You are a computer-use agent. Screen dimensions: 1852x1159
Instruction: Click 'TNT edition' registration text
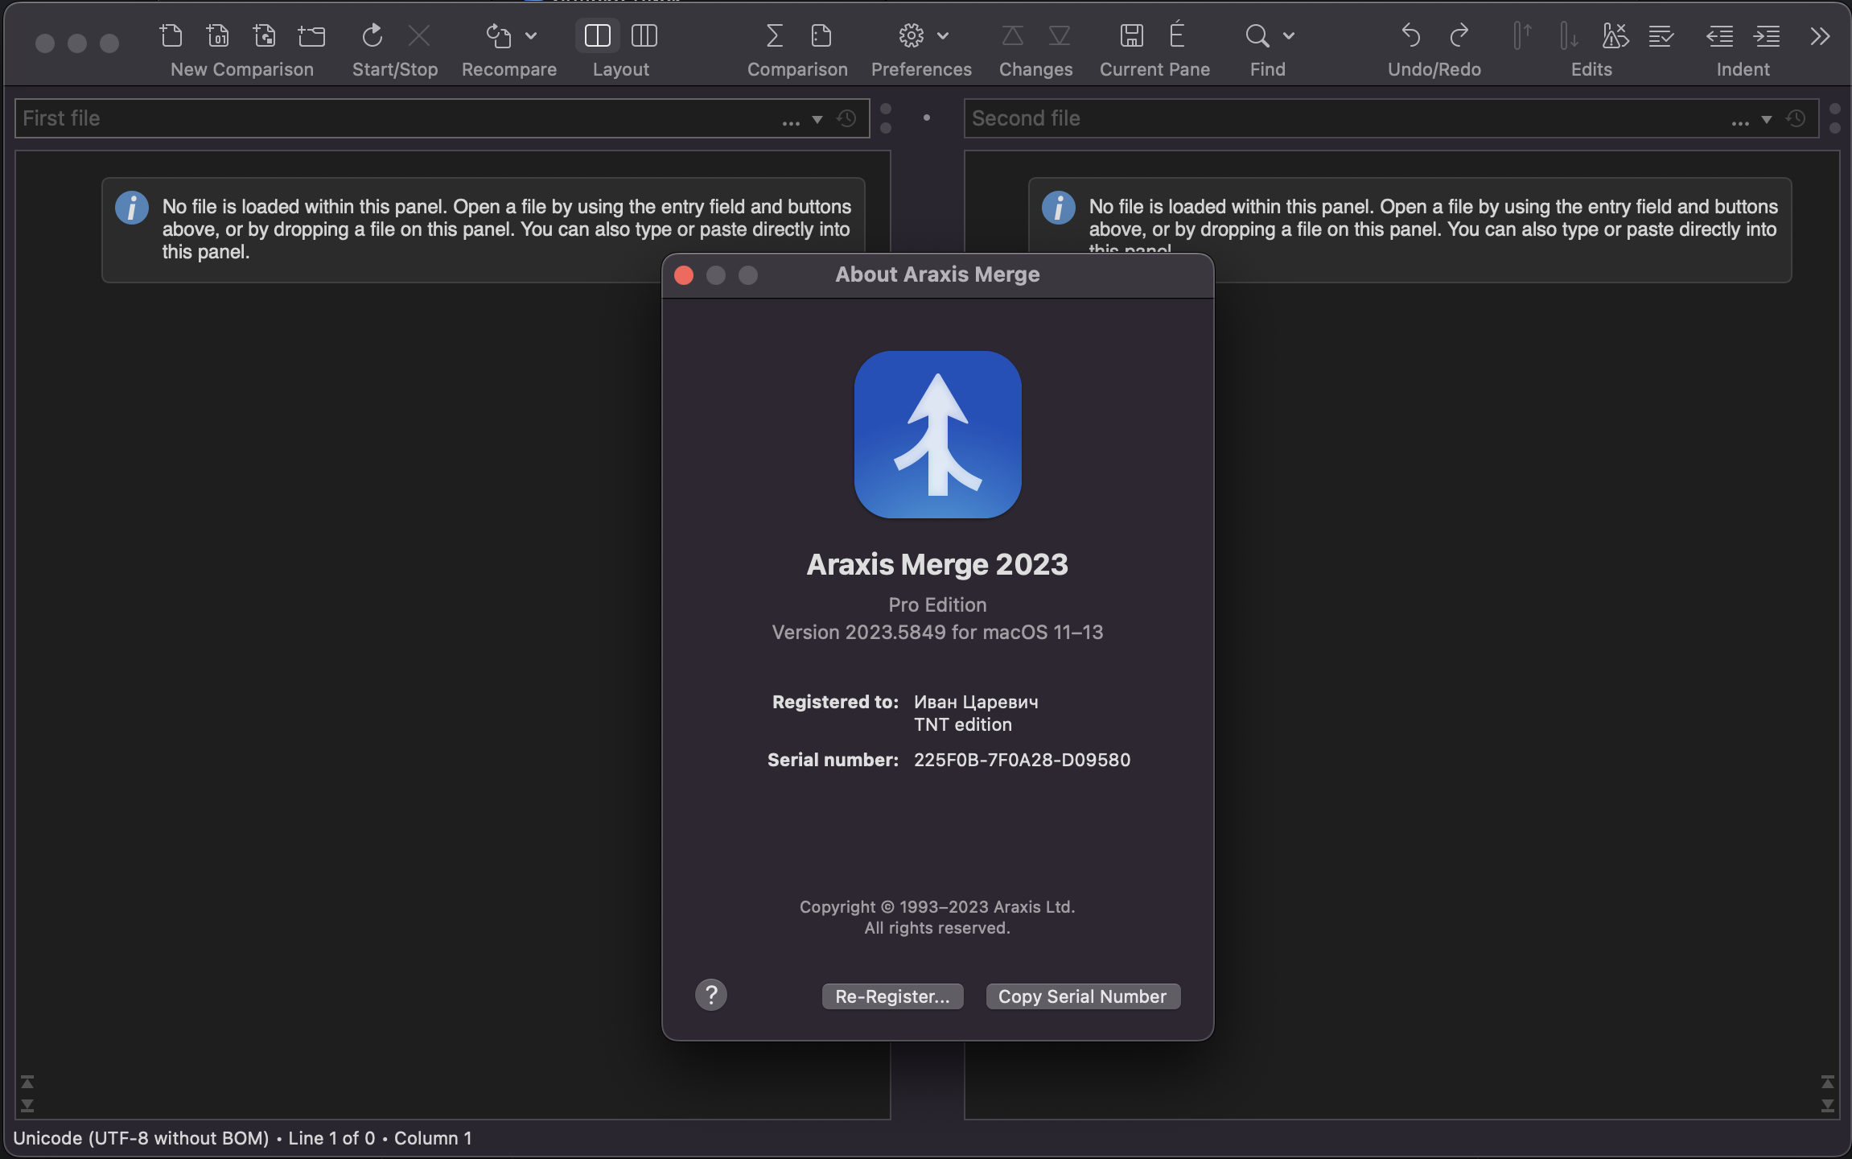(x=963, y=724)
